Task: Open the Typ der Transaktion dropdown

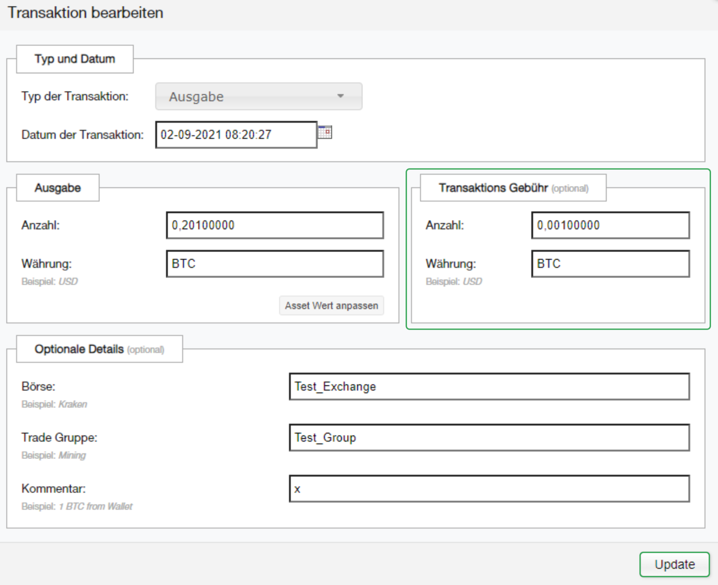Action: [x=258, y=96]
